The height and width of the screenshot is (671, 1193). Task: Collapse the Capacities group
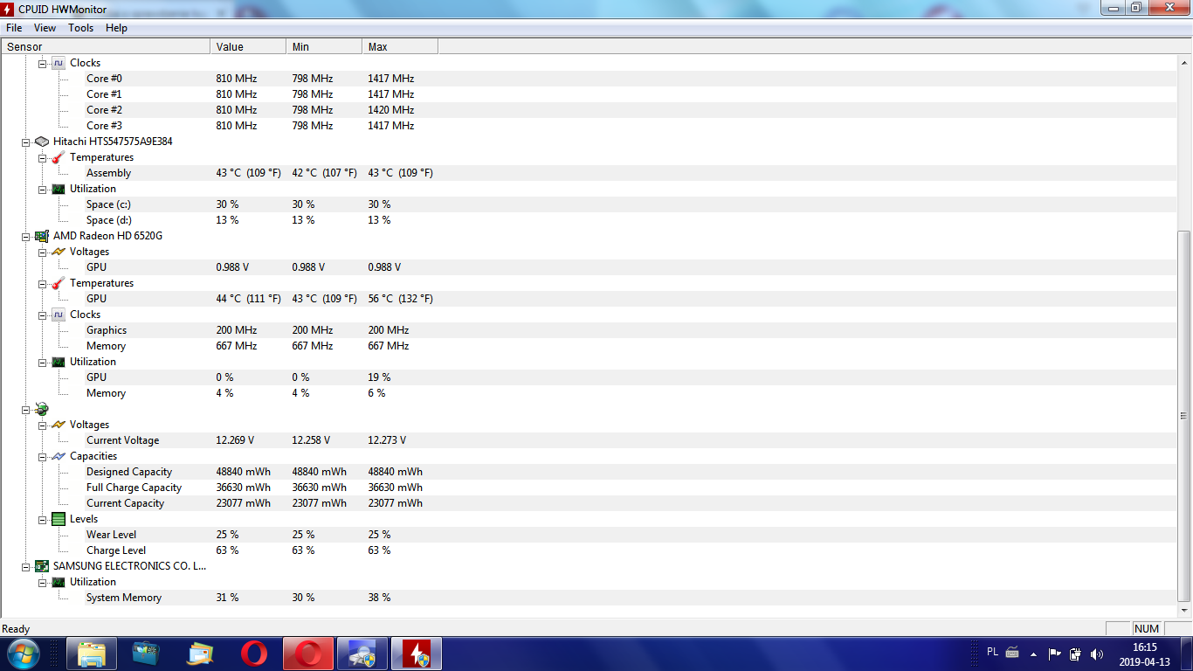pyautogui.click(x=42, y=456)
